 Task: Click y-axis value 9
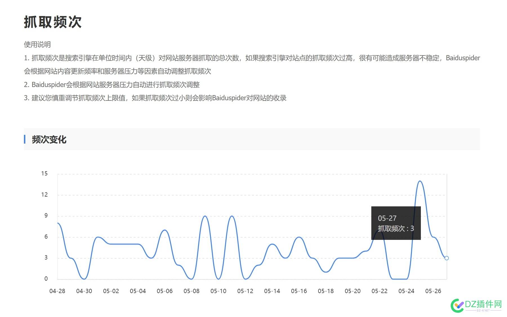[x=46, y=216]
